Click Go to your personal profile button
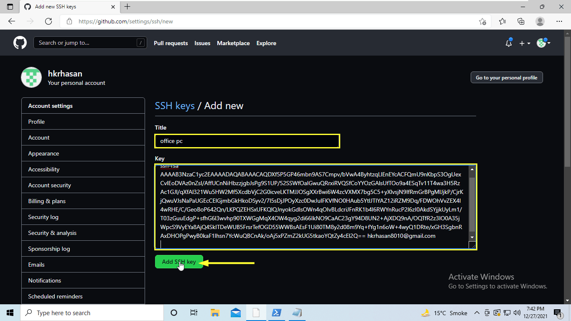 click(x=507, y=78)
